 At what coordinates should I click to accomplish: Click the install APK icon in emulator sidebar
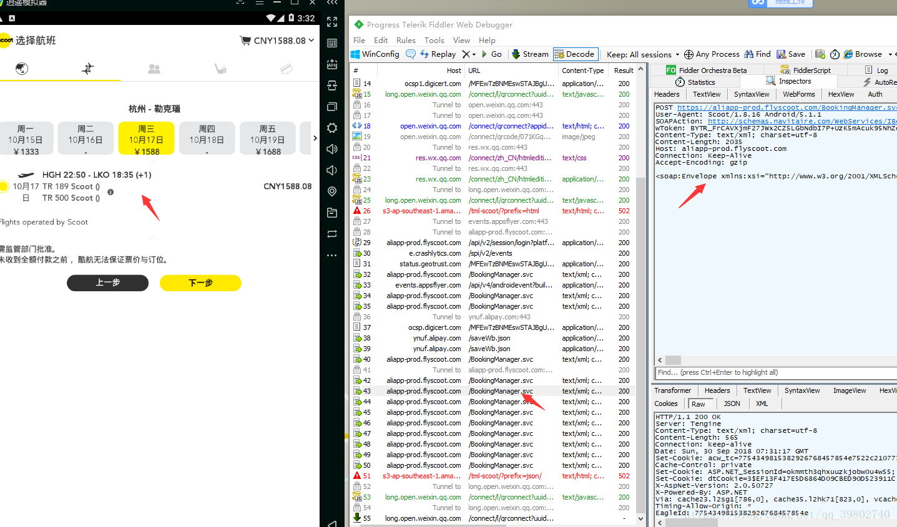coord(332,64)
